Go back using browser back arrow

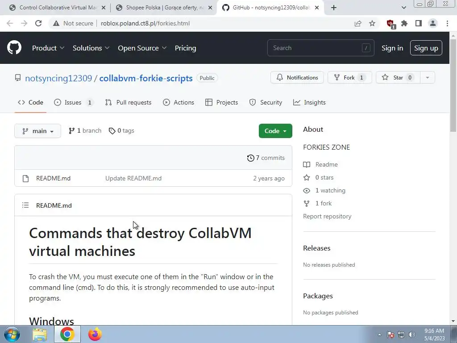tap(10, 23)
